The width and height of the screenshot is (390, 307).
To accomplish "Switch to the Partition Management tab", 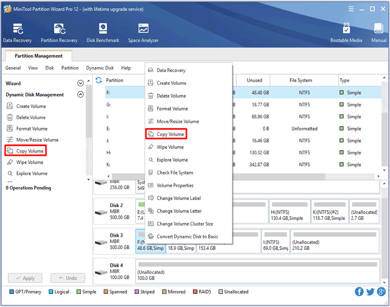I will (39, 56).
